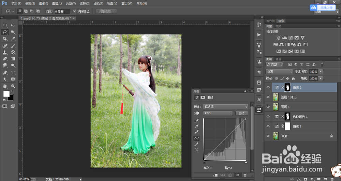
Task: Hide the 图层 1 layer
Action: pos(268,107)
